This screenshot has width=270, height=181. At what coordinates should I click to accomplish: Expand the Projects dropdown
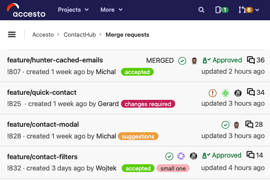click(x=73, y=10)
